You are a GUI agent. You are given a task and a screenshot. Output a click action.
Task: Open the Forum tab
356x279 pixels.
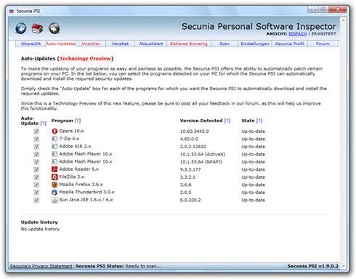323,44
